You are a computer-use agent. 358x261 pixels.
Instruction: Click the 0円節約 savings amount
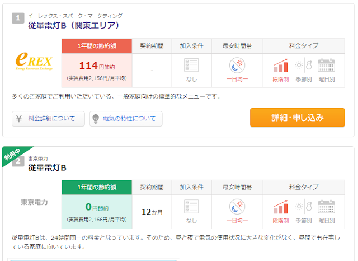97,207
